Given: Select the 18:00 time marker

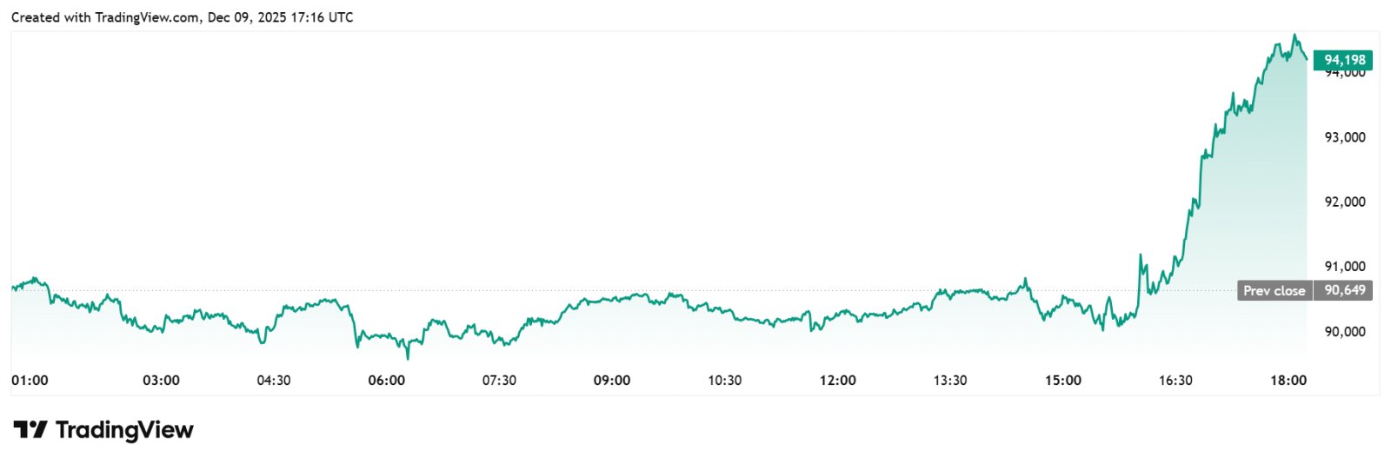Looking at the screenshot, I should pyautogui.click(x=1288, y=381).
